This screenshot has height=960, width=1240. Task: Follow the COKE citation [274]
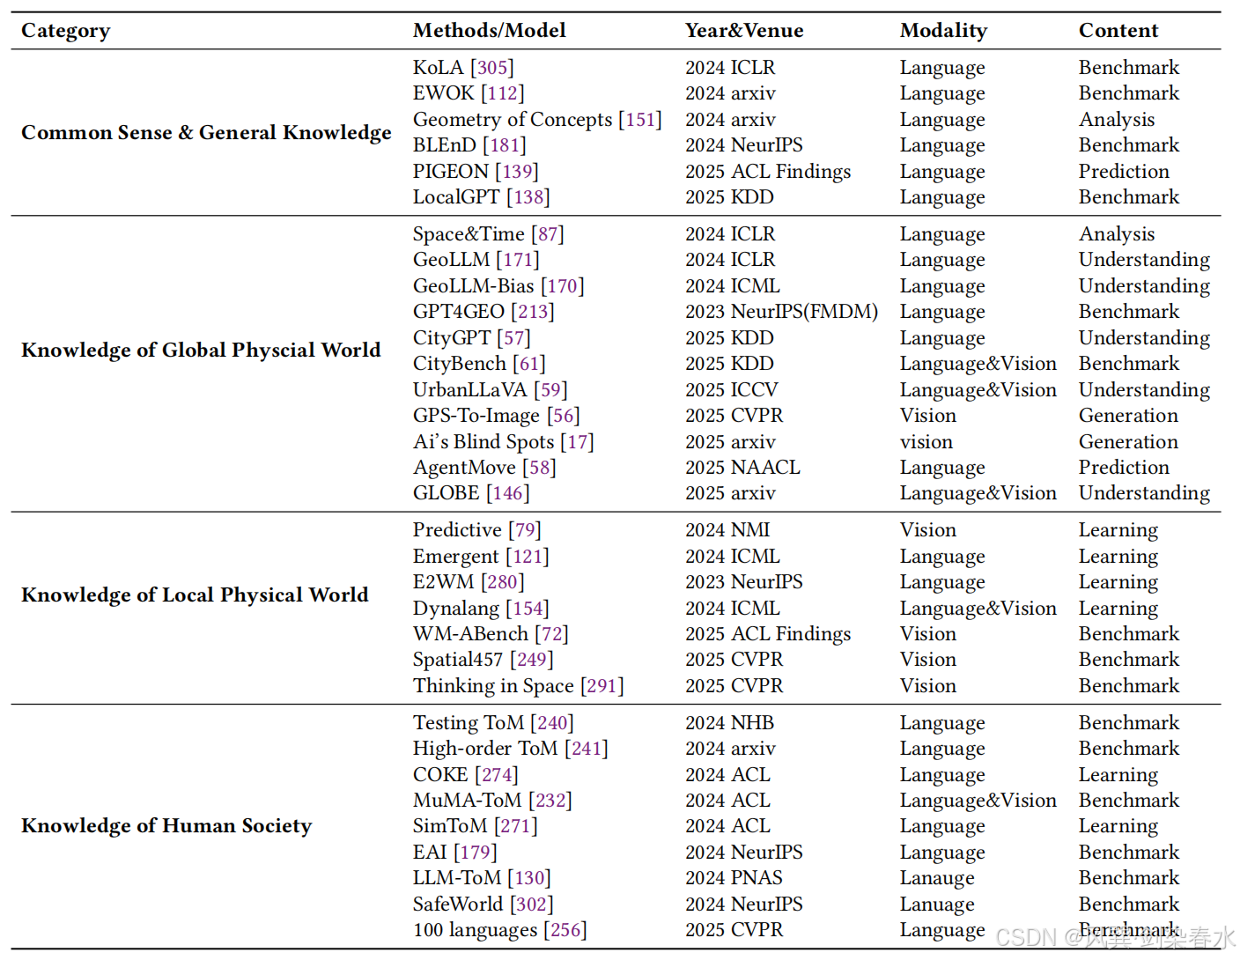(x=497, y=775)
